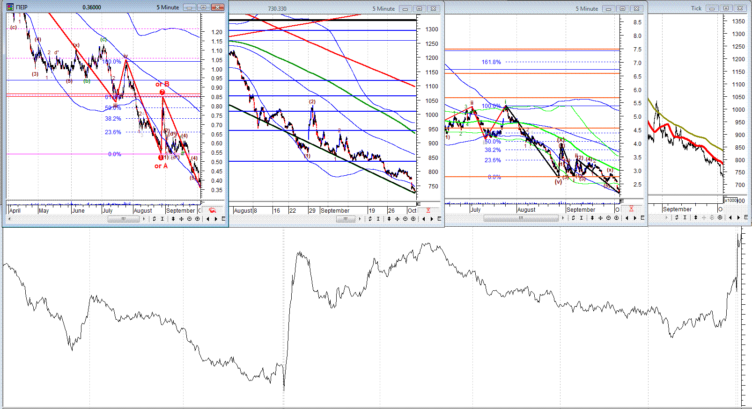Image resolution: width=752 pixels, height=409 pixels.
Task: Open the list menu icon under the Tick chart
Action: point(746,217)
